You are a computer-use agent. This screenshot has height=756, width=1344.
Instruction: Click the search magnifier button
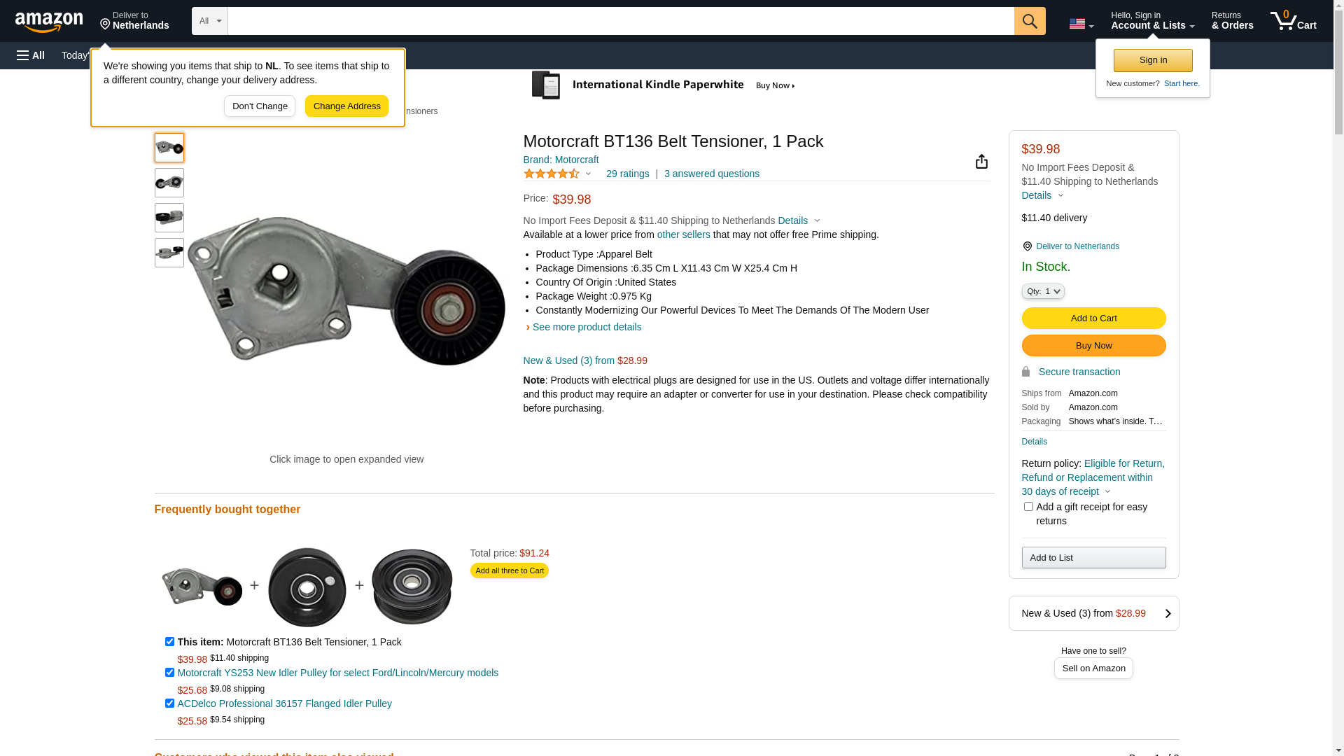tap(1029, 21)
